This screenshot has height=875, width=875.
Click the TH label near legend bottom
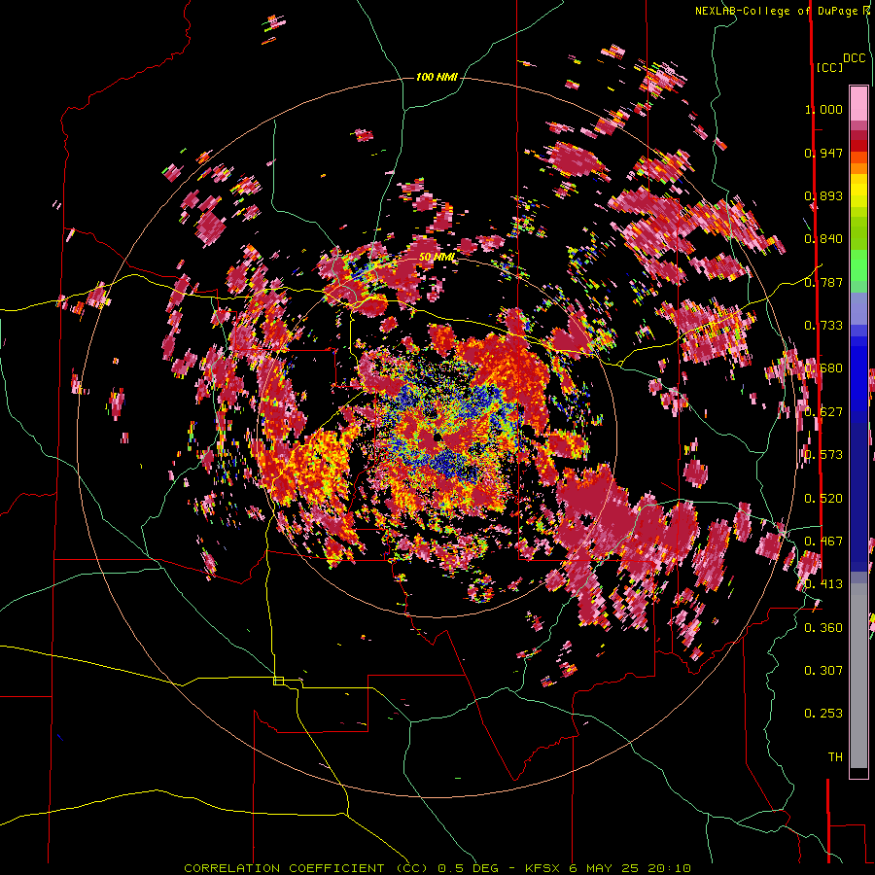[x=835, y=757]
